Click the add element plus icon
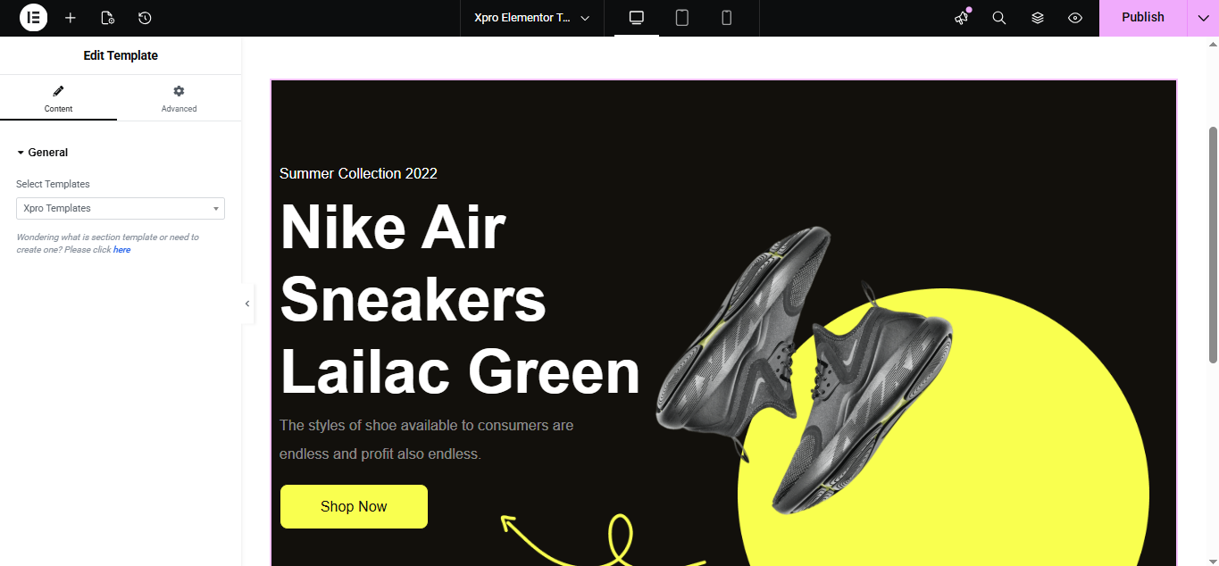The height and width of the screenshot is (566, 1219). [71, 18]
